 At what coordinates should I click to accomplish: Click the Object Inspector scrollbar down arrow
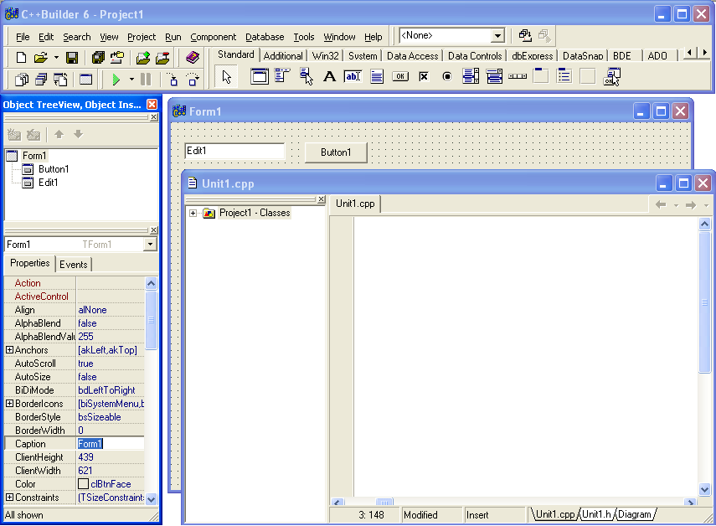point(151,498)
